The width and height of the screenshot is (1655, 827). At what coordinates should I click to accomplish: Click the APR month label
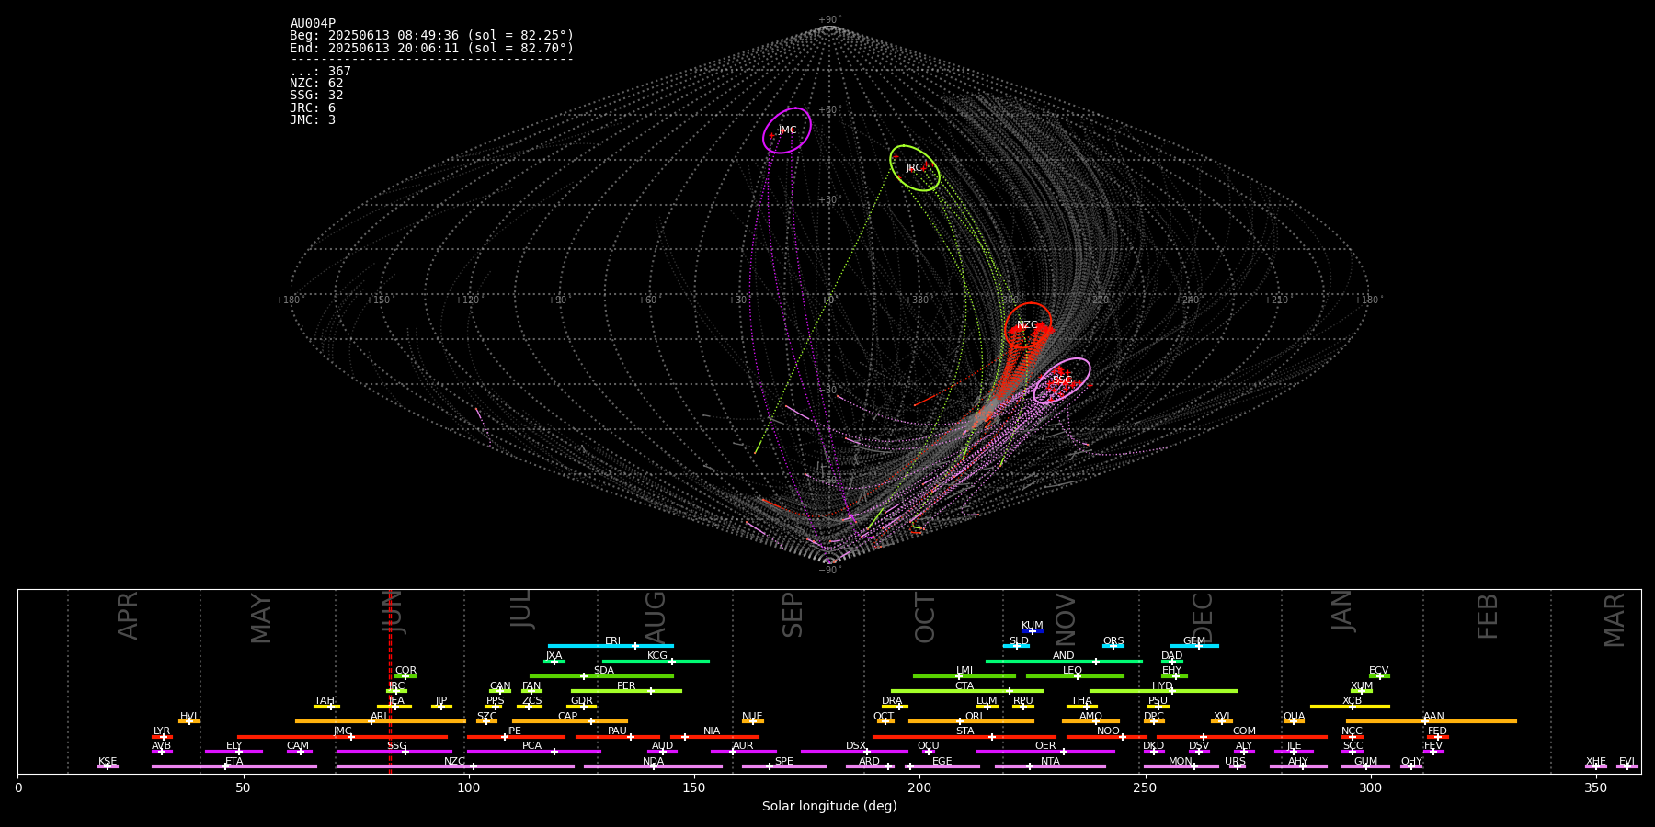click(x=129, y=616)
